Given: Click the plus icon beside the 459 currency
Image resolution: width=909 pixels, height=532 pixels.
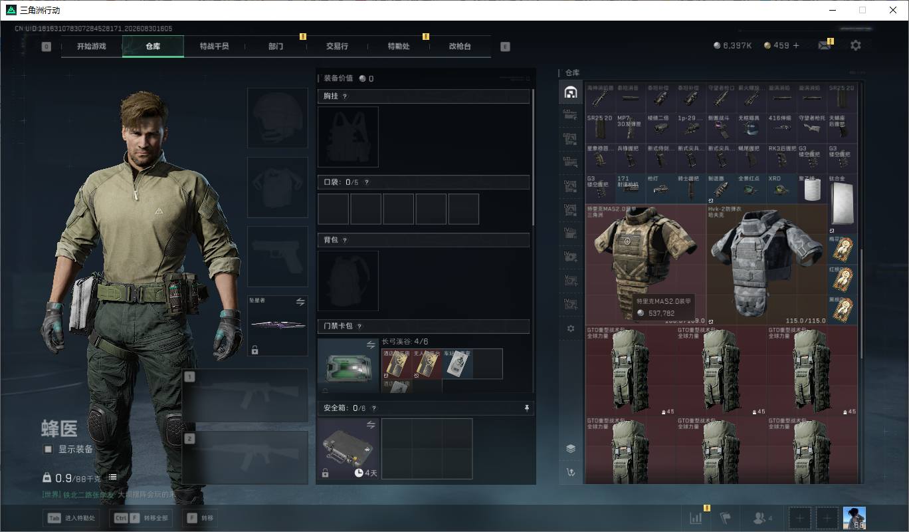Looking at the screenshot, I should pyautogui.click(x=796, y=45).
